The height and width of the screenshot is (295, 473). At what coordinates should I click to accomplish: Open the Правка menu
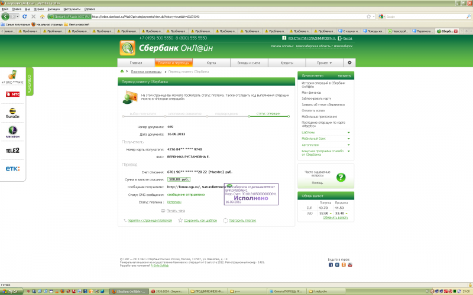[x=17, y=9]
